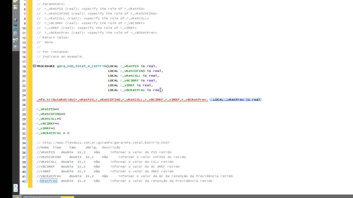Click the line r_vRetPIS=0
The height and width of the screenshot is (198, 353).
[48, 109]
